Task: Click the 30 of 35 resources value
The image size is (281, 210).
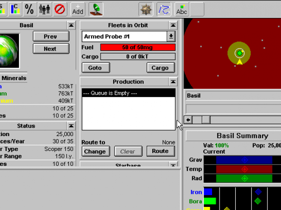Action: 63,141
